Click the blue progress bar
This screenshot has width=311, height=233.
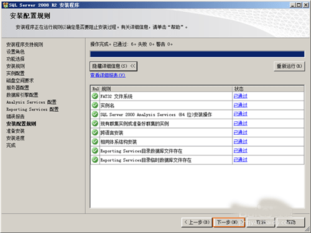click(197, 54)
